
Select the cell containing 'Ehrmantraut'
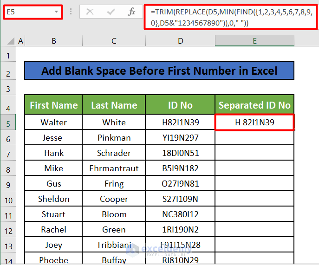pyautogui.click(x=114, y=168)
